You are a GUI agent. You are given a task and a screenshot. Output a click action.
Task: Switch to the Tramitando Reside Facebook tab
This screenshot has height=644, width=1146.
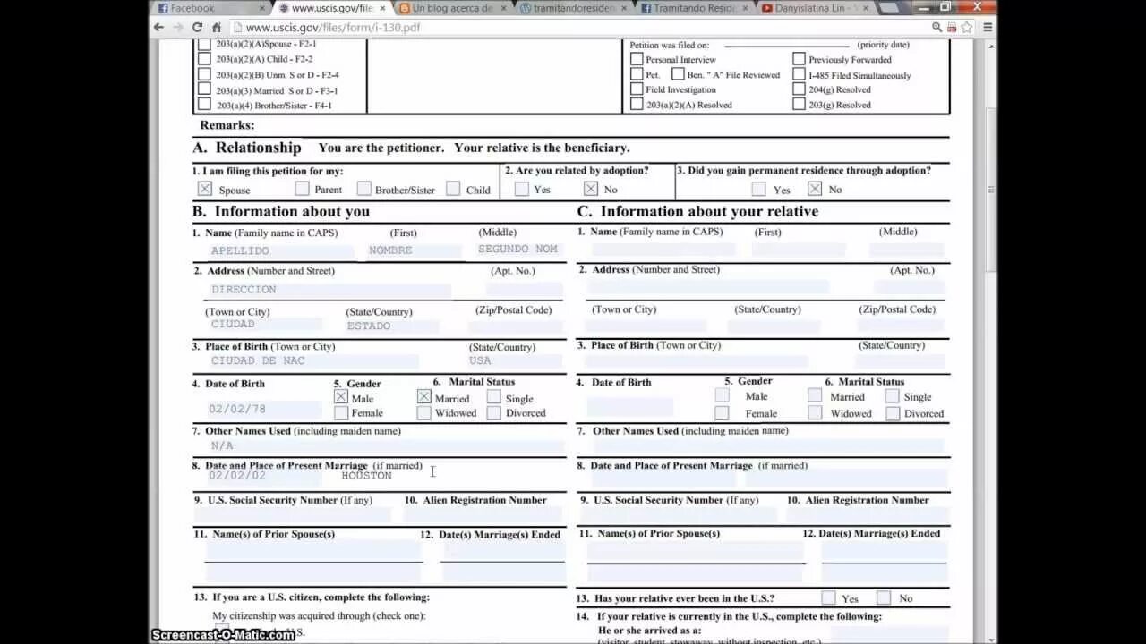pos(695,8)
